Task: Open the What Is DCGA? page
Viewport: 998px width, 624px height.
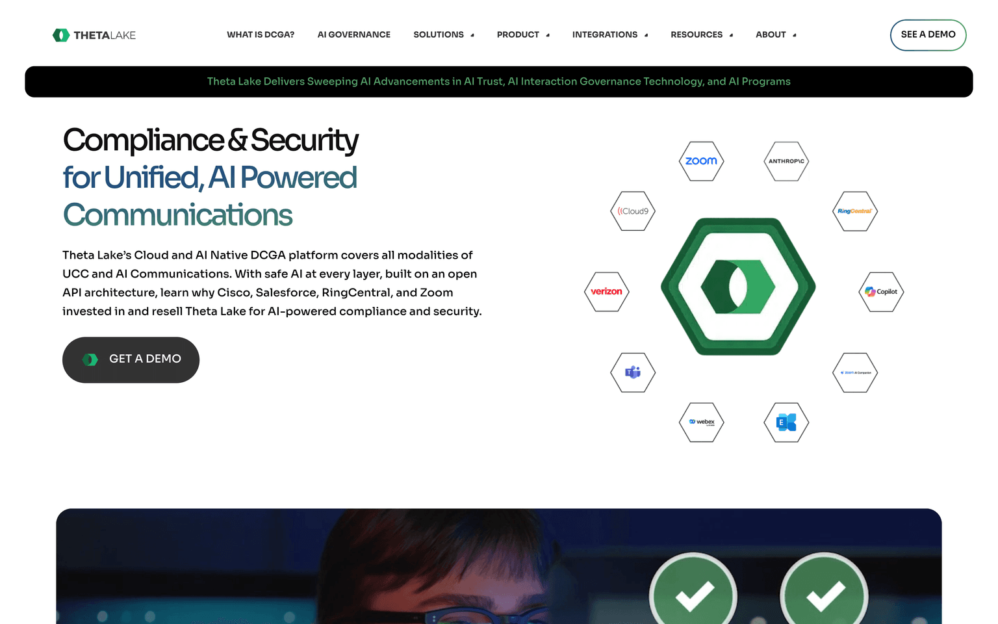Action: point(261,34)
